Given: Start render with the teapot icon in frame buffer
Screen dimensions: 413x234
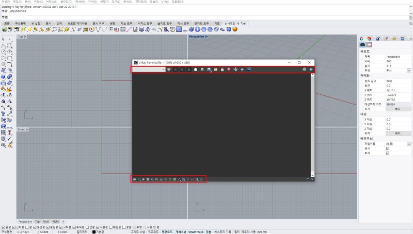Looking at the screenshot, I should 242,70.
